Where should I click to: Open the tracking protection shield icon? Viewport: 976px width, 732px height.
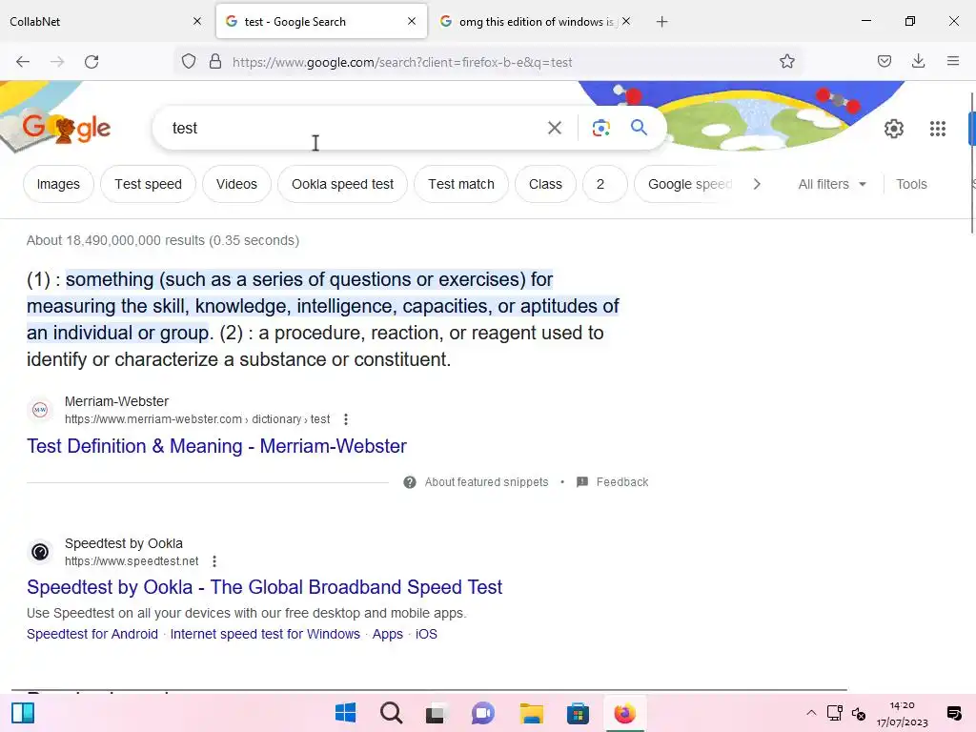click(x=189, y=62)
